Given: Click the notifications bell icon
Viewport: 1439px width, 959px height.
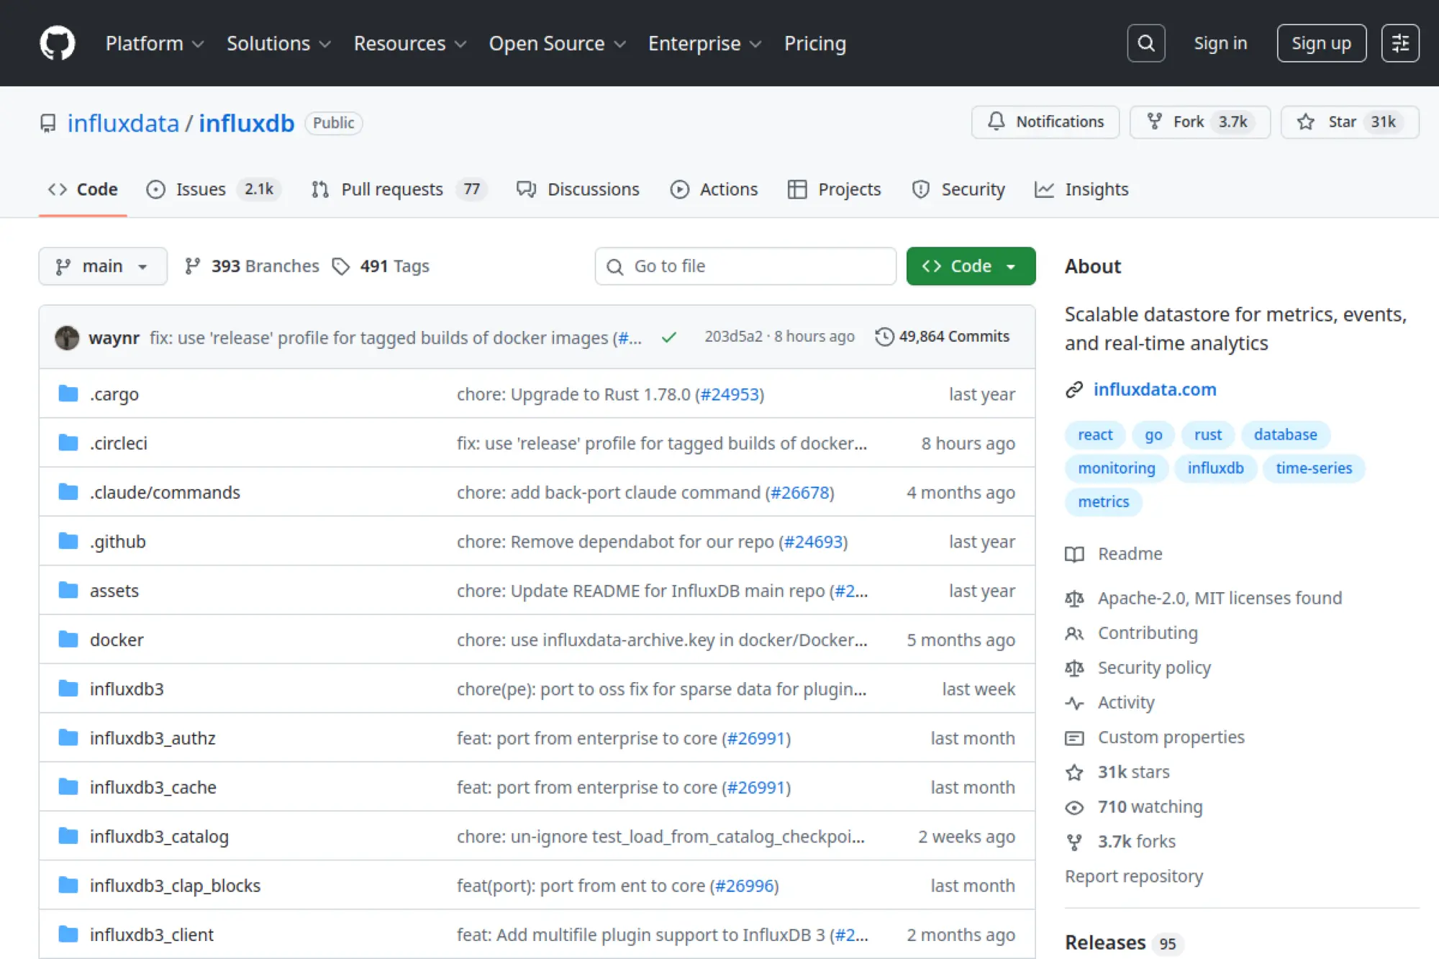Looking at the screenshot, I should [997, 122].
